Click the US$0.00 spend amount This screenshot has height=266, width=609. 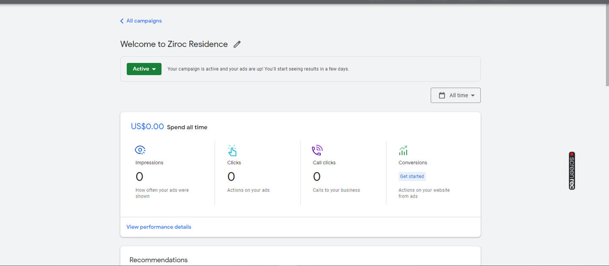[x=147, y=126]
